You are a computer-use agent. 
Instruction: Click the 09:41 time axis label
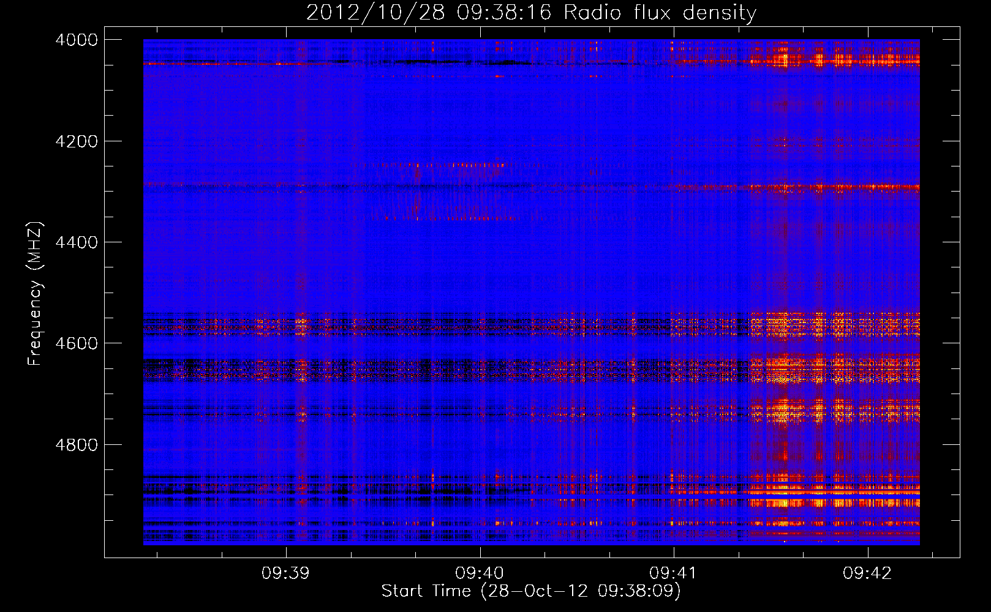(x=674, y=573)
